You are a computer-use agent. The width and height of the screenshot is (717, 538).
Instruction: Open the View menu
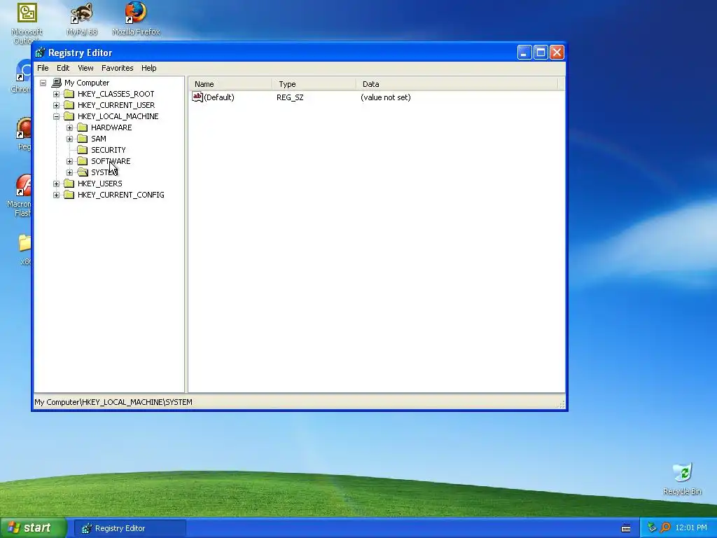click(85, 68)
